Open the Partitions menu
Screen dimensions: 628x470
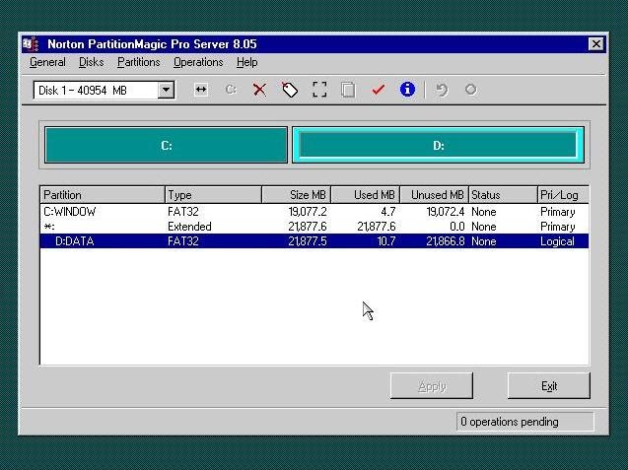pos(139,62)
